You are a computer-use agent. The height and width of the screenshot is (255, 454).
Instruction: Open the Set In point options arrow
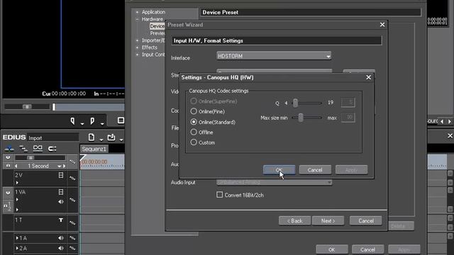pos(82,123)
